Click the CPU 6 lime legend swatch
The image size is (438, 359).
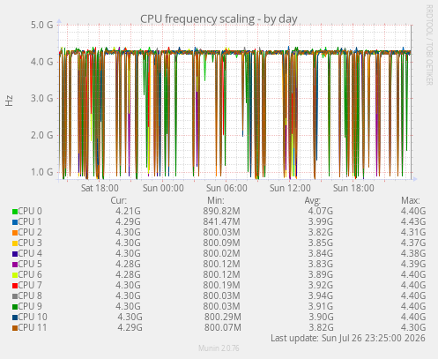(x=15, y=275)
